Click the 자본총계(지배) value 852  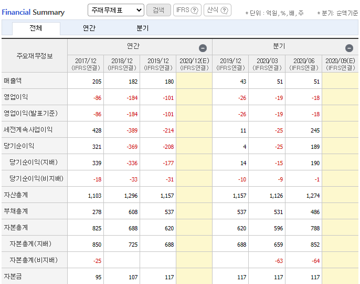[315, 245]
